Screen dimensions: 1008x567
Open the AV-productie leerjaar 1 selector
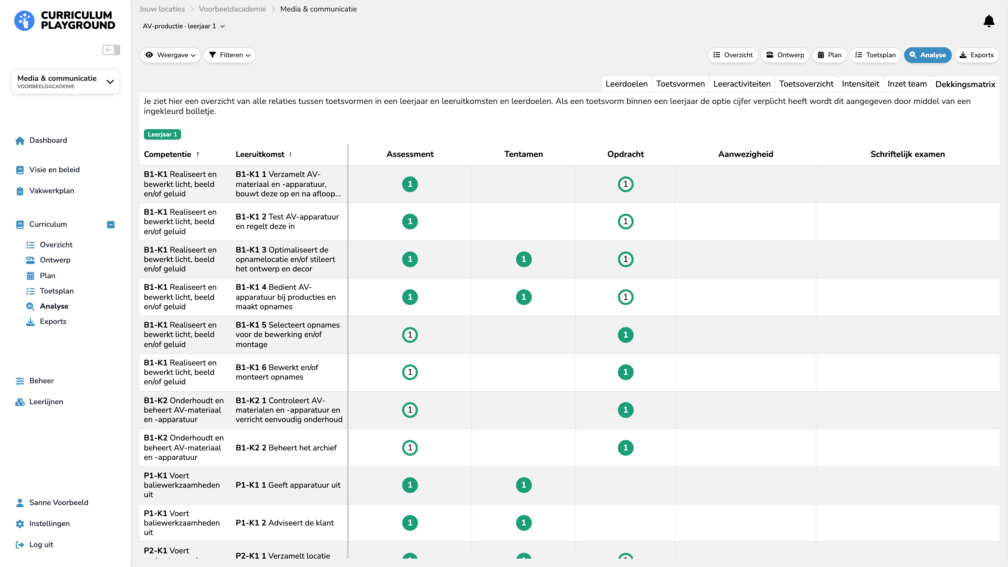(x=183, y=26)
